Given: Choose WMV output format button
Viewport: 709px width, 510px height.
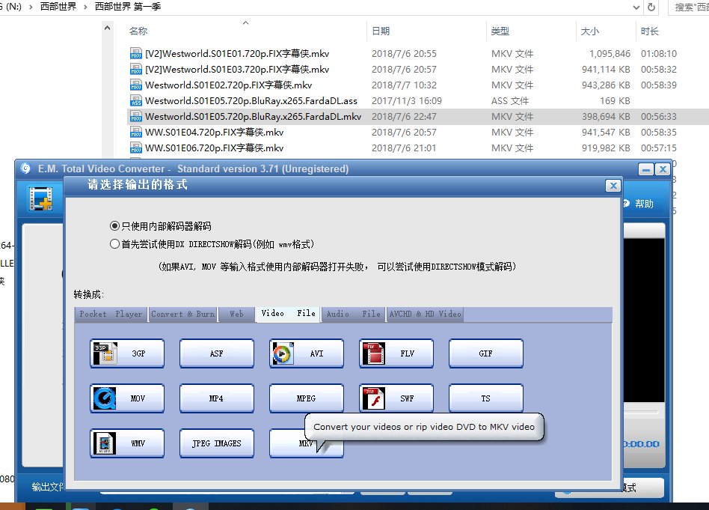Looking at the screenshot, I should [127, 443].
